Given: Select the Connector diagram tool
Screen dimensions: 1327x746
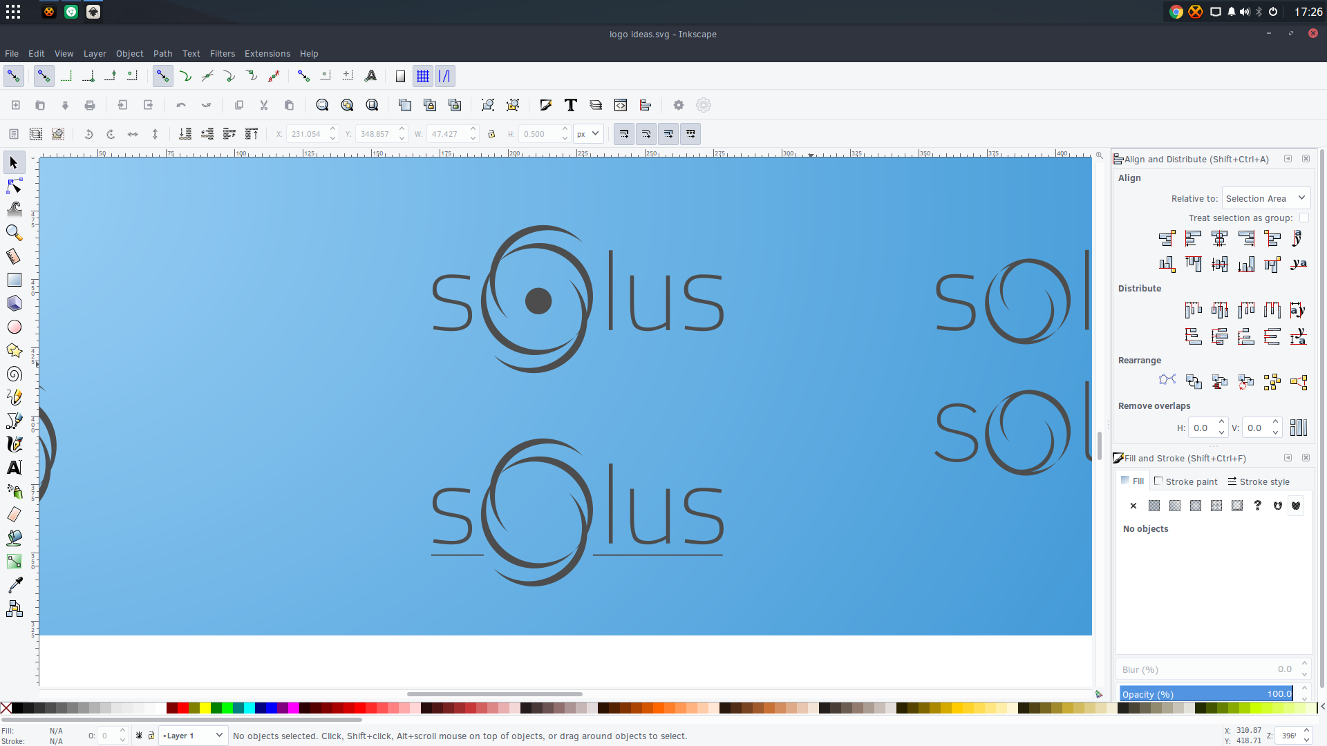Looking at the screenshot, I should coord(14,609).
